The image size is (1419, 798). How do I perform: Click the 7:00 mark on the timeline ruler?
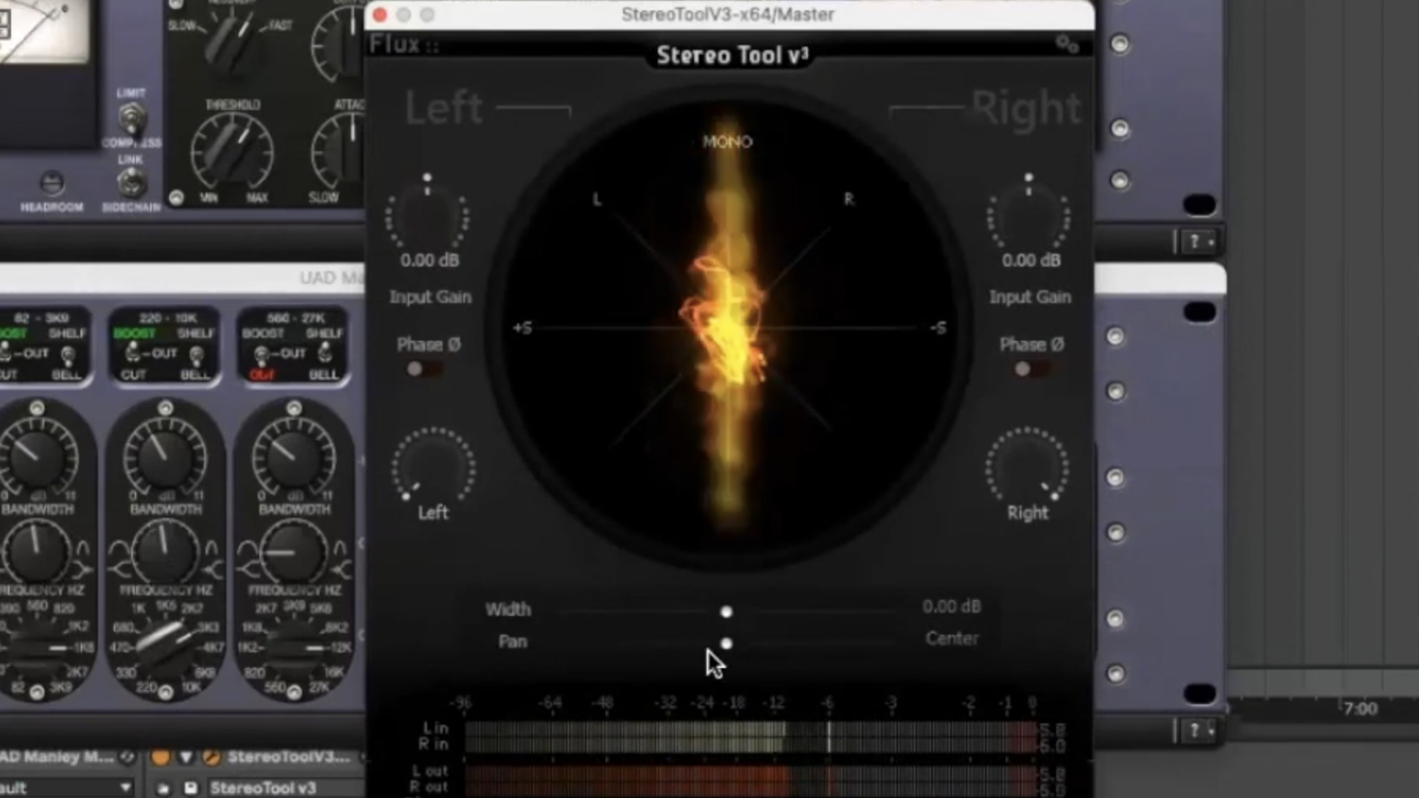tap(1360, 709)
